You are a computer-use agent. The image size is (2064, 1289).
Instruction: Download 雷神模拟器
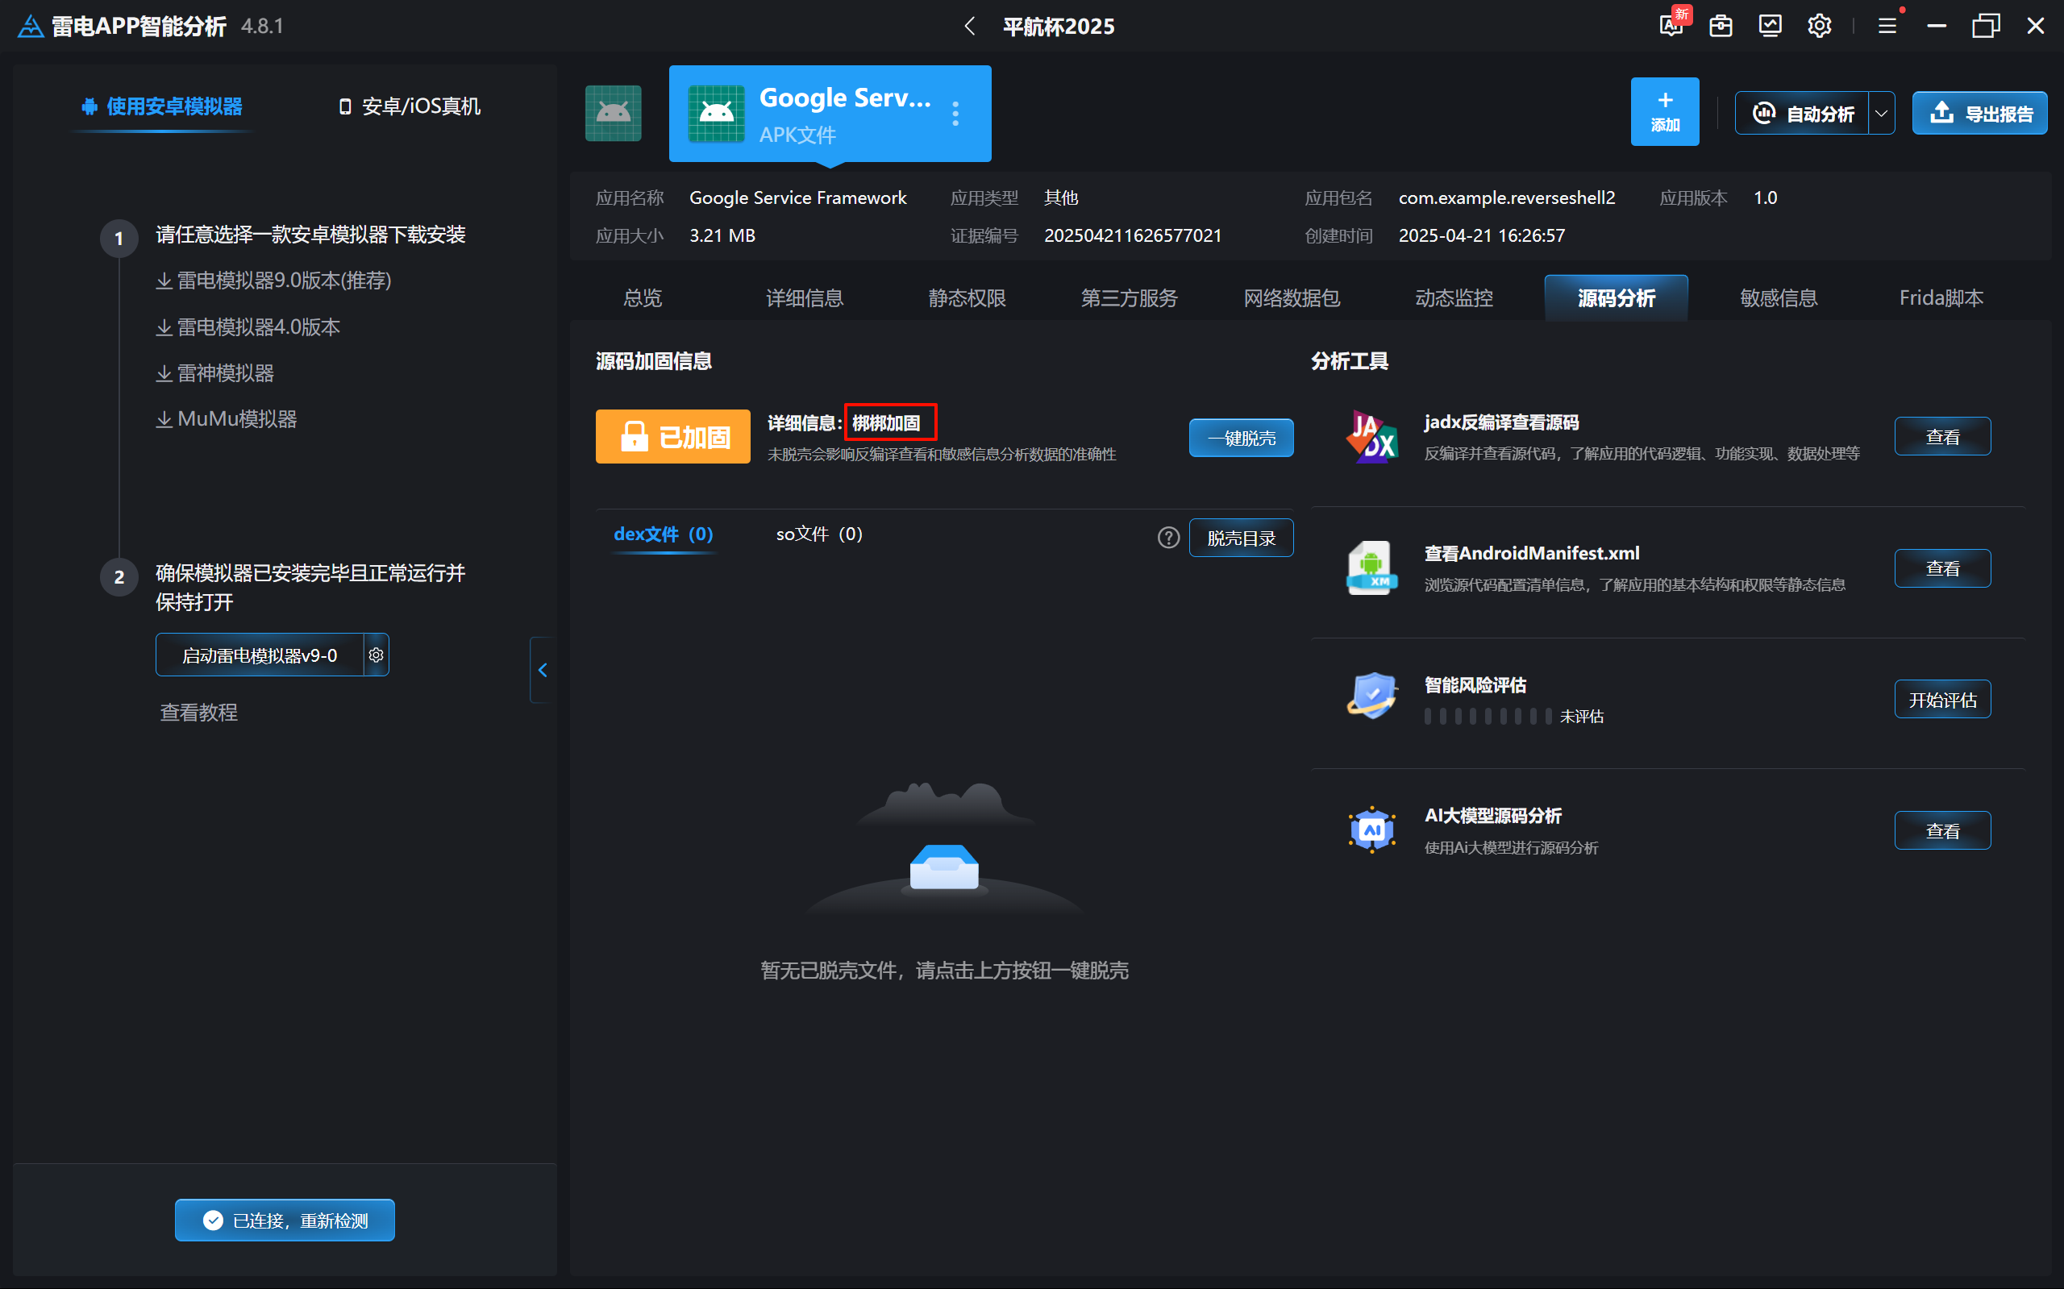pyautogui.click(x=214, y=373)
